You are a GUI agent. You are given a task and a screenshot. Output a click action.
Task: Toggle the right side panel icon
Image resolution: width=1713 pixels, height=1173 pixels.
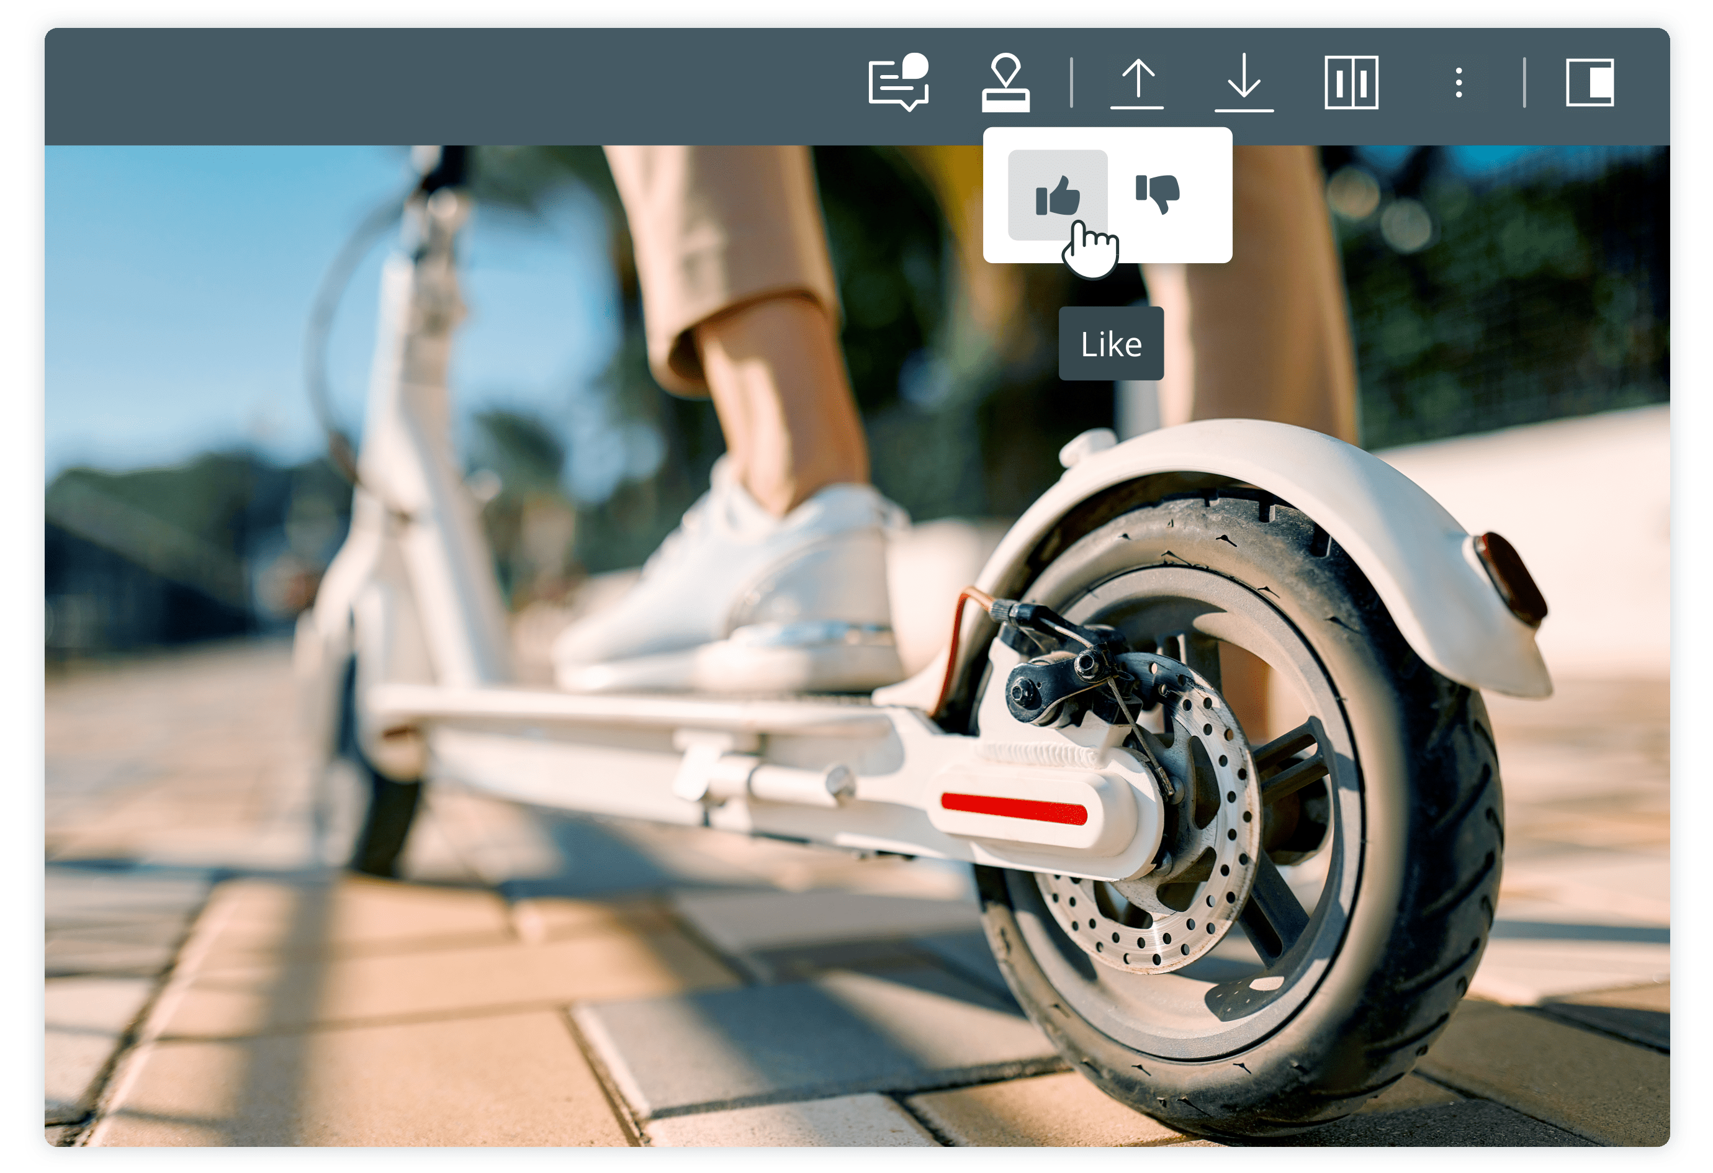1590,83
